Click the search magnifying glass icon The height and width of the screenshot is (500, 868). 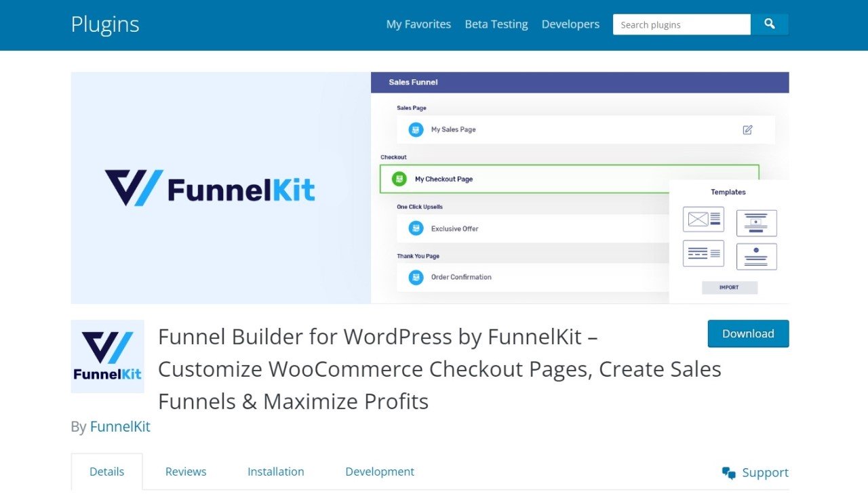pyautogui.click(x=769, y=24)
